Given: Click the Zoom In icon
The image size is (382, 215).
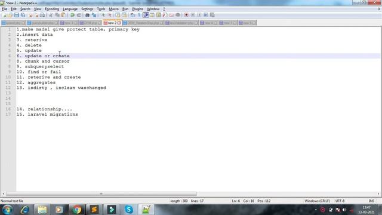Looking at the screenshot, I should (x=103, y=15).
